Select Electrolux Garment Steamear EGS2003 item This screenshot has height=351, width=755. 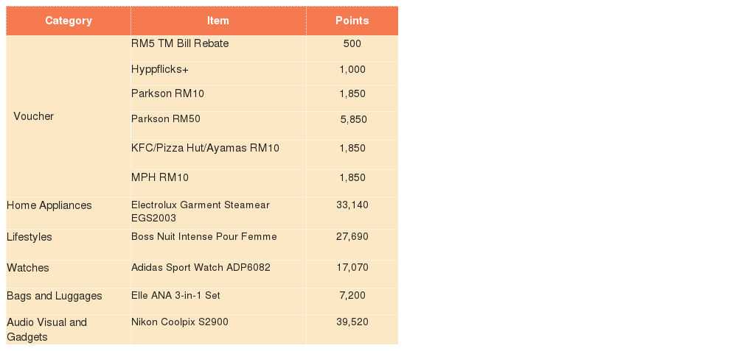click(x=201, y=212)
